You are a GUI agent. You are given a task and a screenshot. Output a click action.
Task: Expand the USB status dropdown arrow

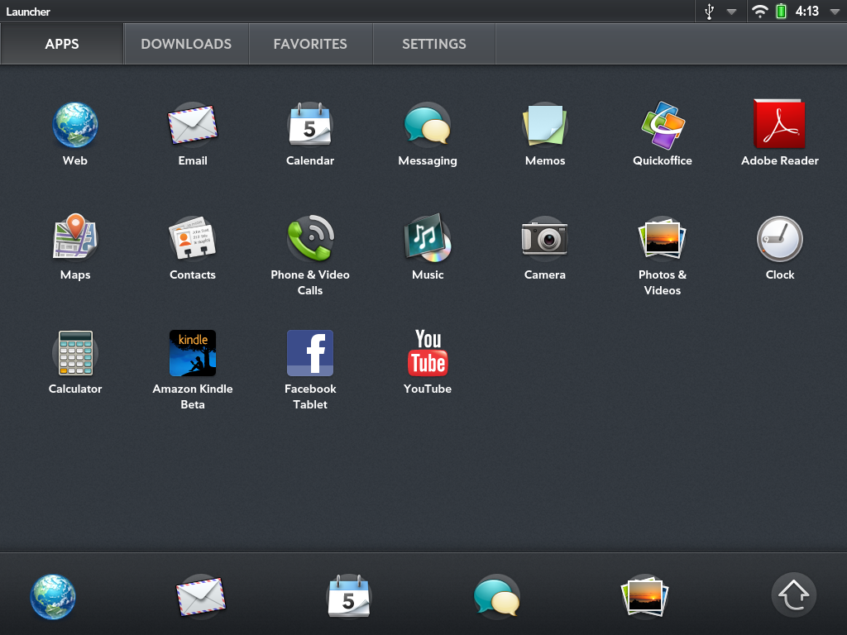[731, 12]
